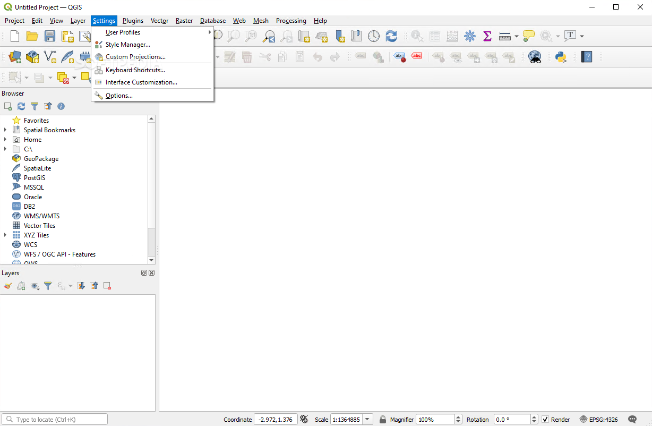This screenshot has height=426, width=652.
Task: Open the Show Spatial Bookmarks book icon
Action: pos(356,36)
